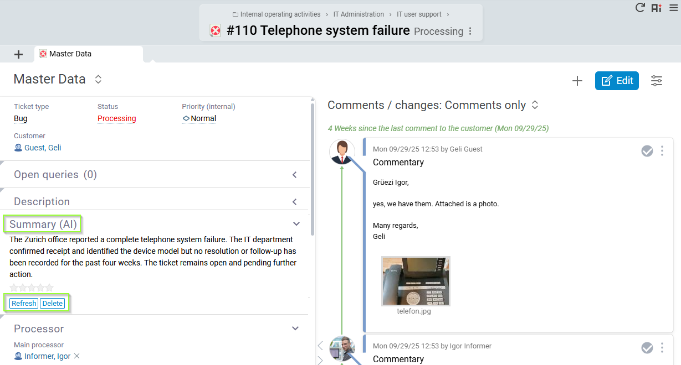
Task: Switch to the Master Data tab
Action: [70, 54]
